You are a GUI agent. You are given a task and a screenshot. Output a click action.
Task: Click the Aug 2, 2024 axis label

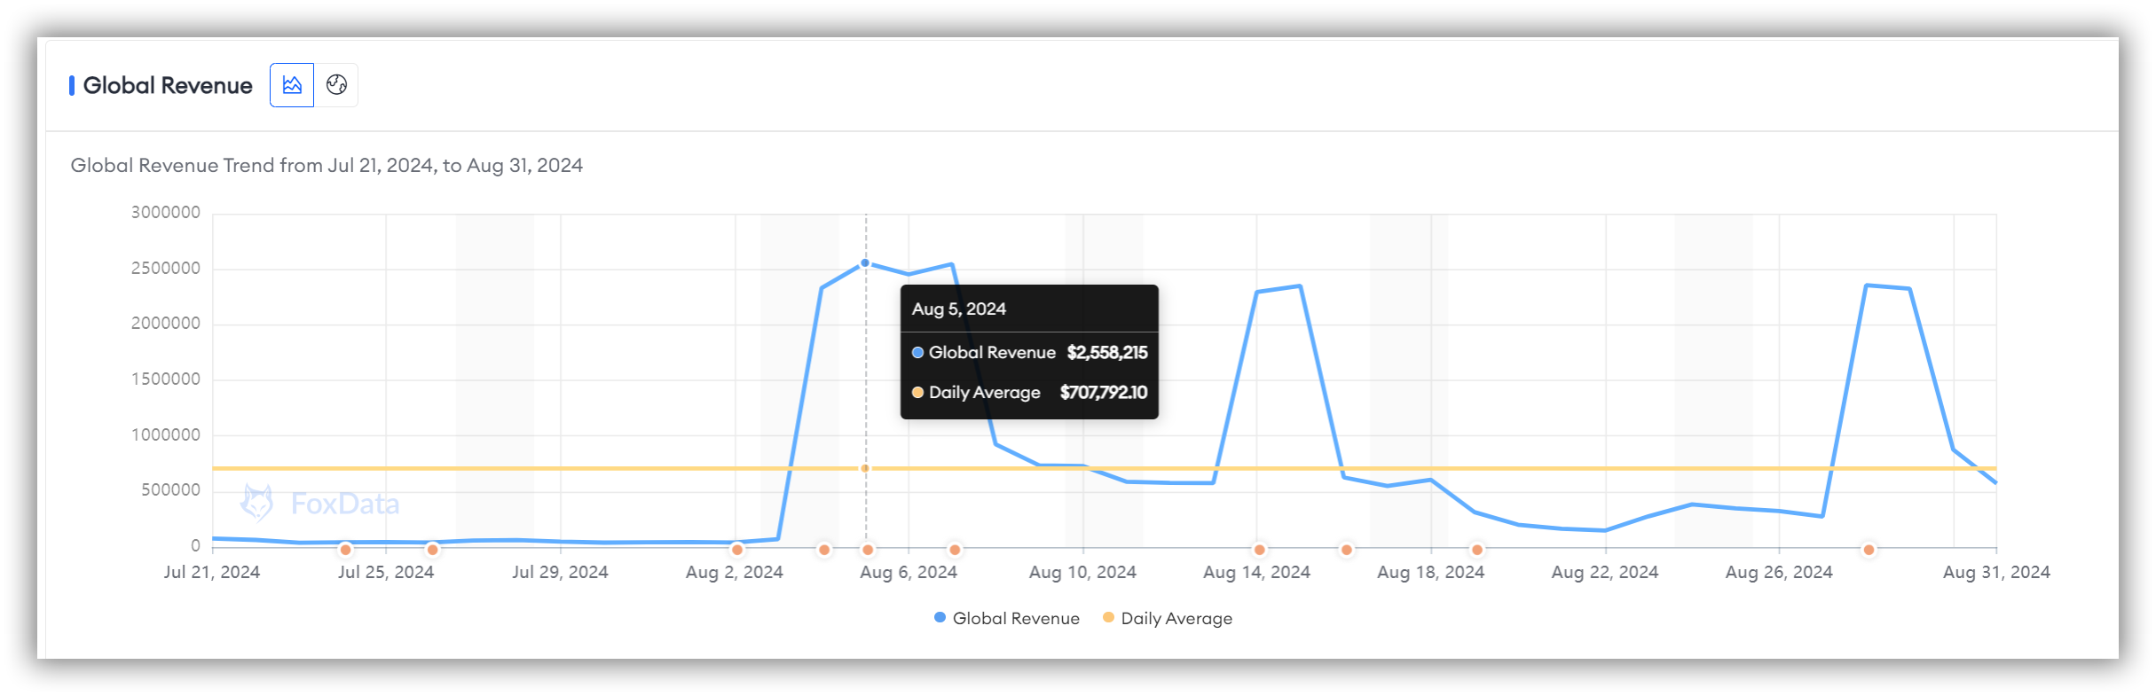(735, 572)
